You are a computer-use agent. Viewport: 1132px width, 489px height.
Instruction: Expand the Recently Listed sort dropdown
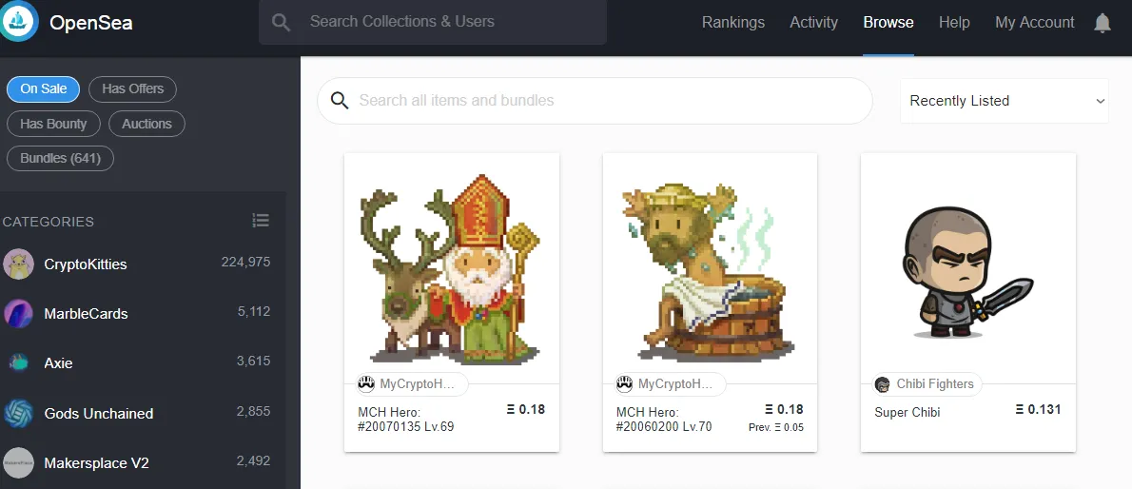[x=1005, y=101]
